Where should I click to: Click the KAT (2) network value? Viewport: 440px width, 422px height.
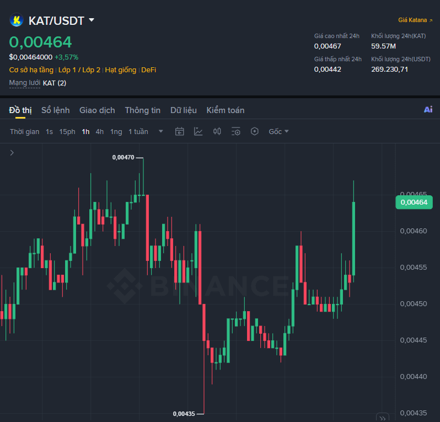55,83
